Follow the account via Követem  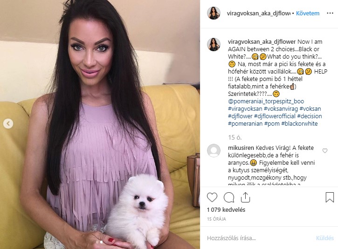click(308, 13)
